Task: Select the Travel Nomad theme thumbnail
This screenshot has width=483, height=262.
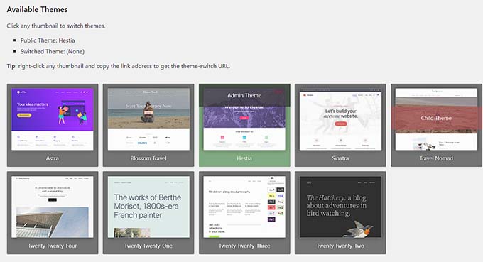Action: coord(436,119)
